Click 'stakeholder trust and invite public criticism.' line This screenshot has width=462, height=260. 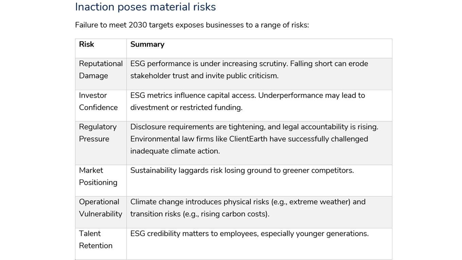(204, 76)
